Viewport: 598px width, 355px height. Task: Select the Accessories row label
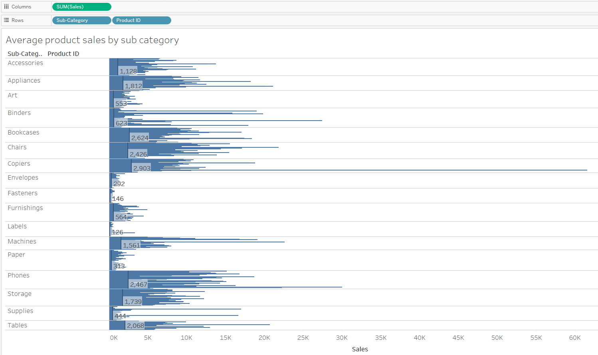point(25,63)
